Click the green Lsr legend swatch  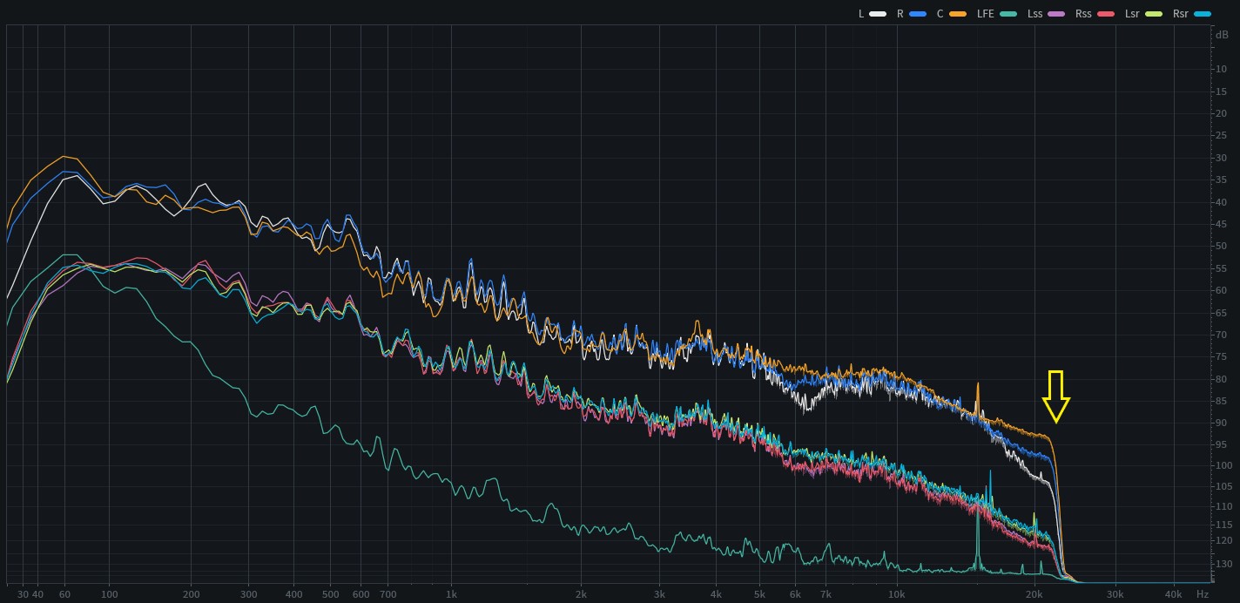(x=1154, y=14)
